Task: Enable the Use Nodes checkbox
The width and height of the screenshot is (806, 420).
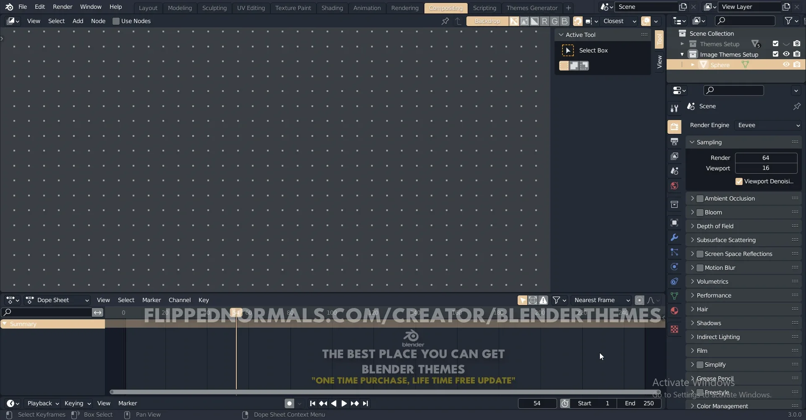Action: (x=116, y=21)
